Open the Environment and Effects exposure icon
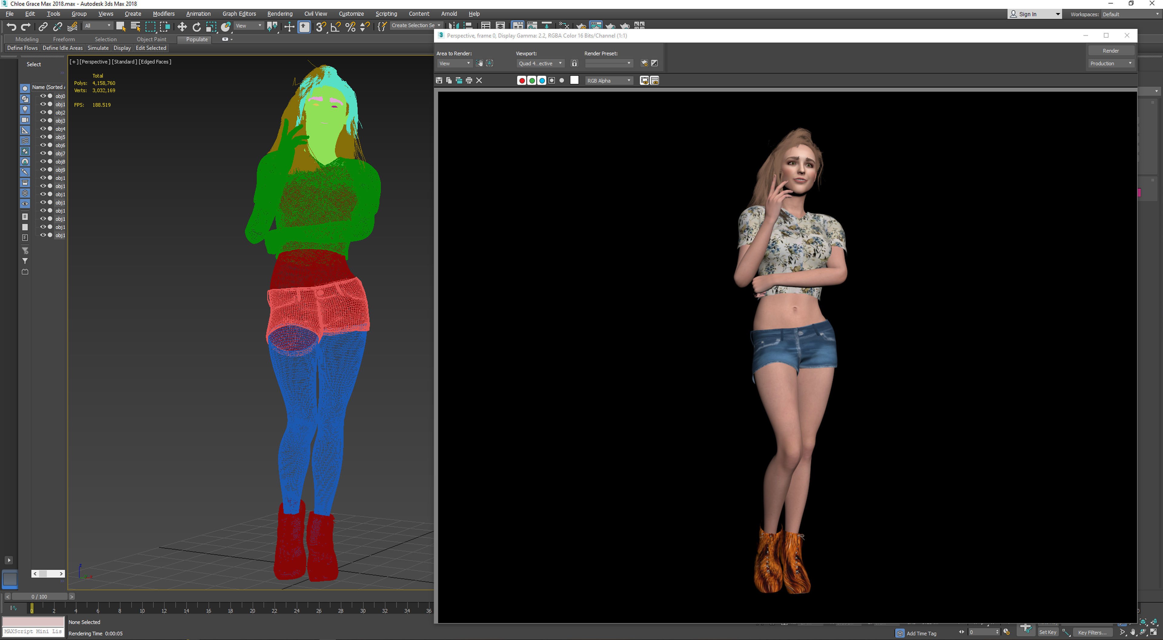 655,63
